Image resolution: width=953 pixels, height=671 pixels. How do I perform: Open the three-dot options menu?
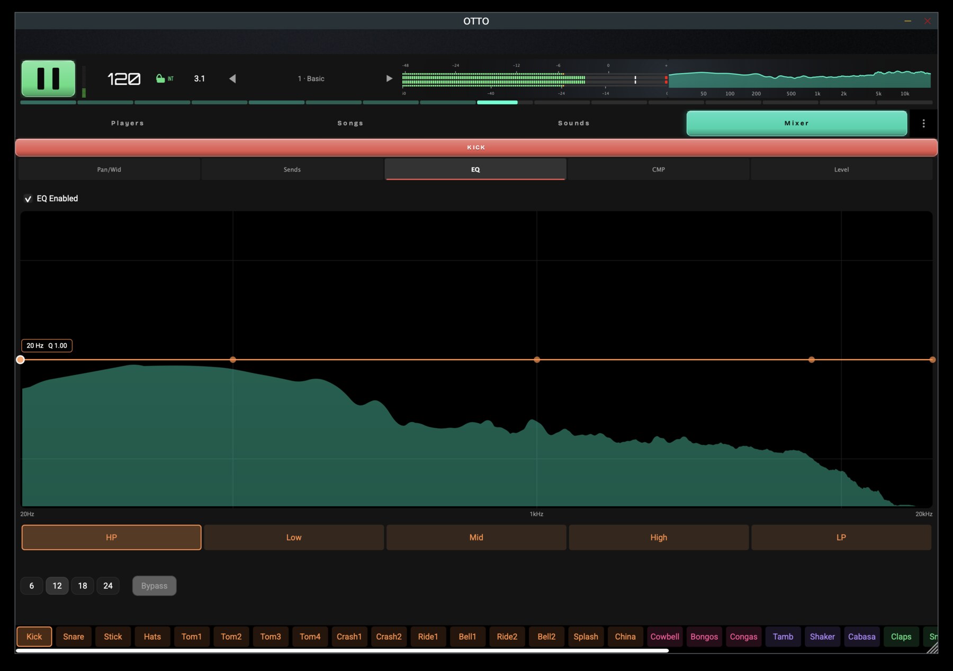point(923,123)
